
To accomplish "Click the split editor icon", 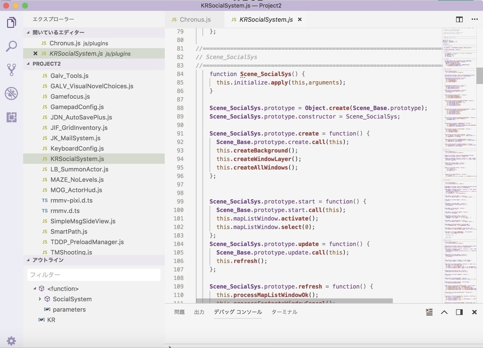I will pyautogui.click(x=459, y=19).
